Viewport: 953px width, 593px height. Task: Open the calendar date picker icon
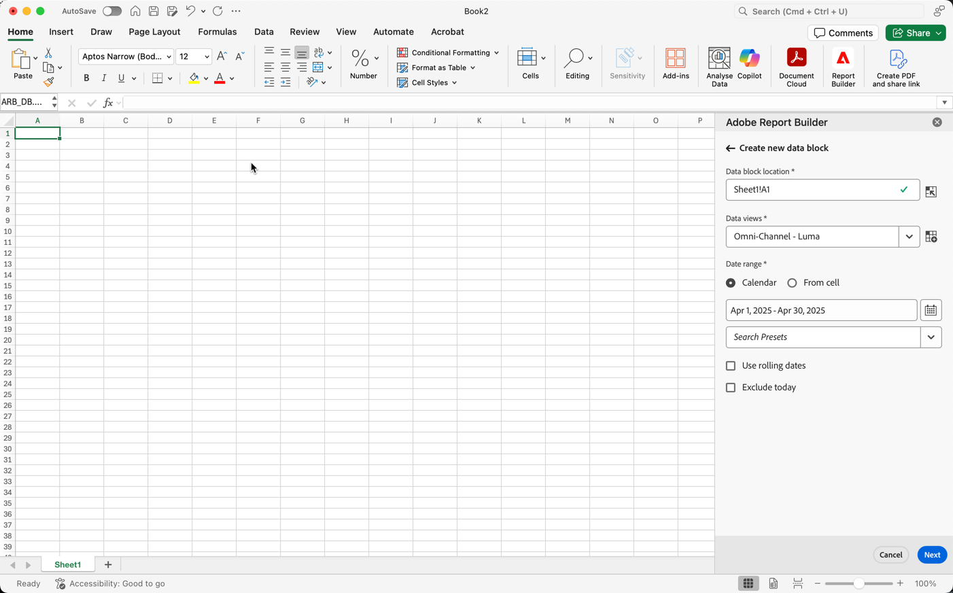click(931, 310)
